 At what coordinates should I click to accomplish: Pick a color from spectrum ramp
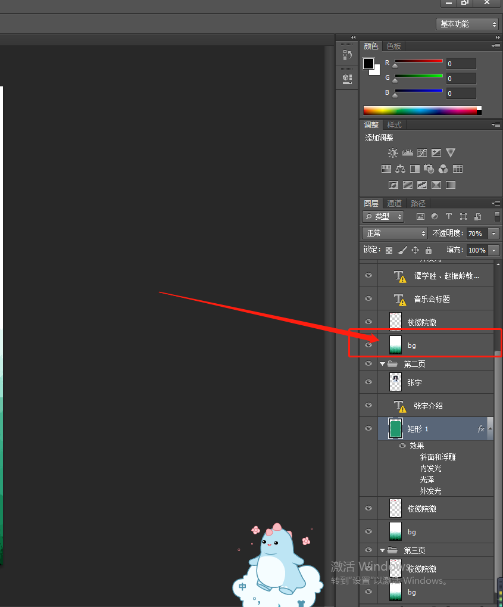coord(422,110)
